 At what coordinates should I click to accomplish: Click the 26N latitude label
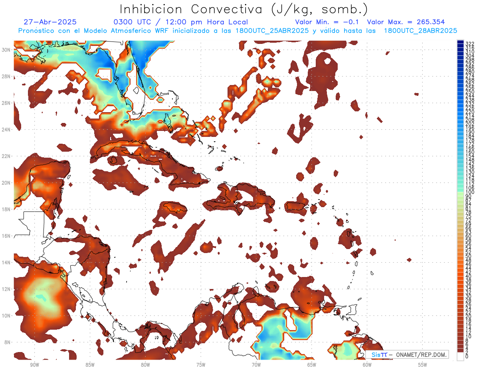pos(7,103)
